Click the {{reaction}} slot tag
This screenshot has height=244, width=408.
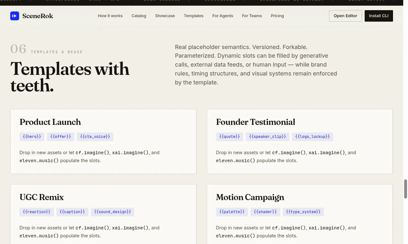pyautogui.click(x=37, y=212)
